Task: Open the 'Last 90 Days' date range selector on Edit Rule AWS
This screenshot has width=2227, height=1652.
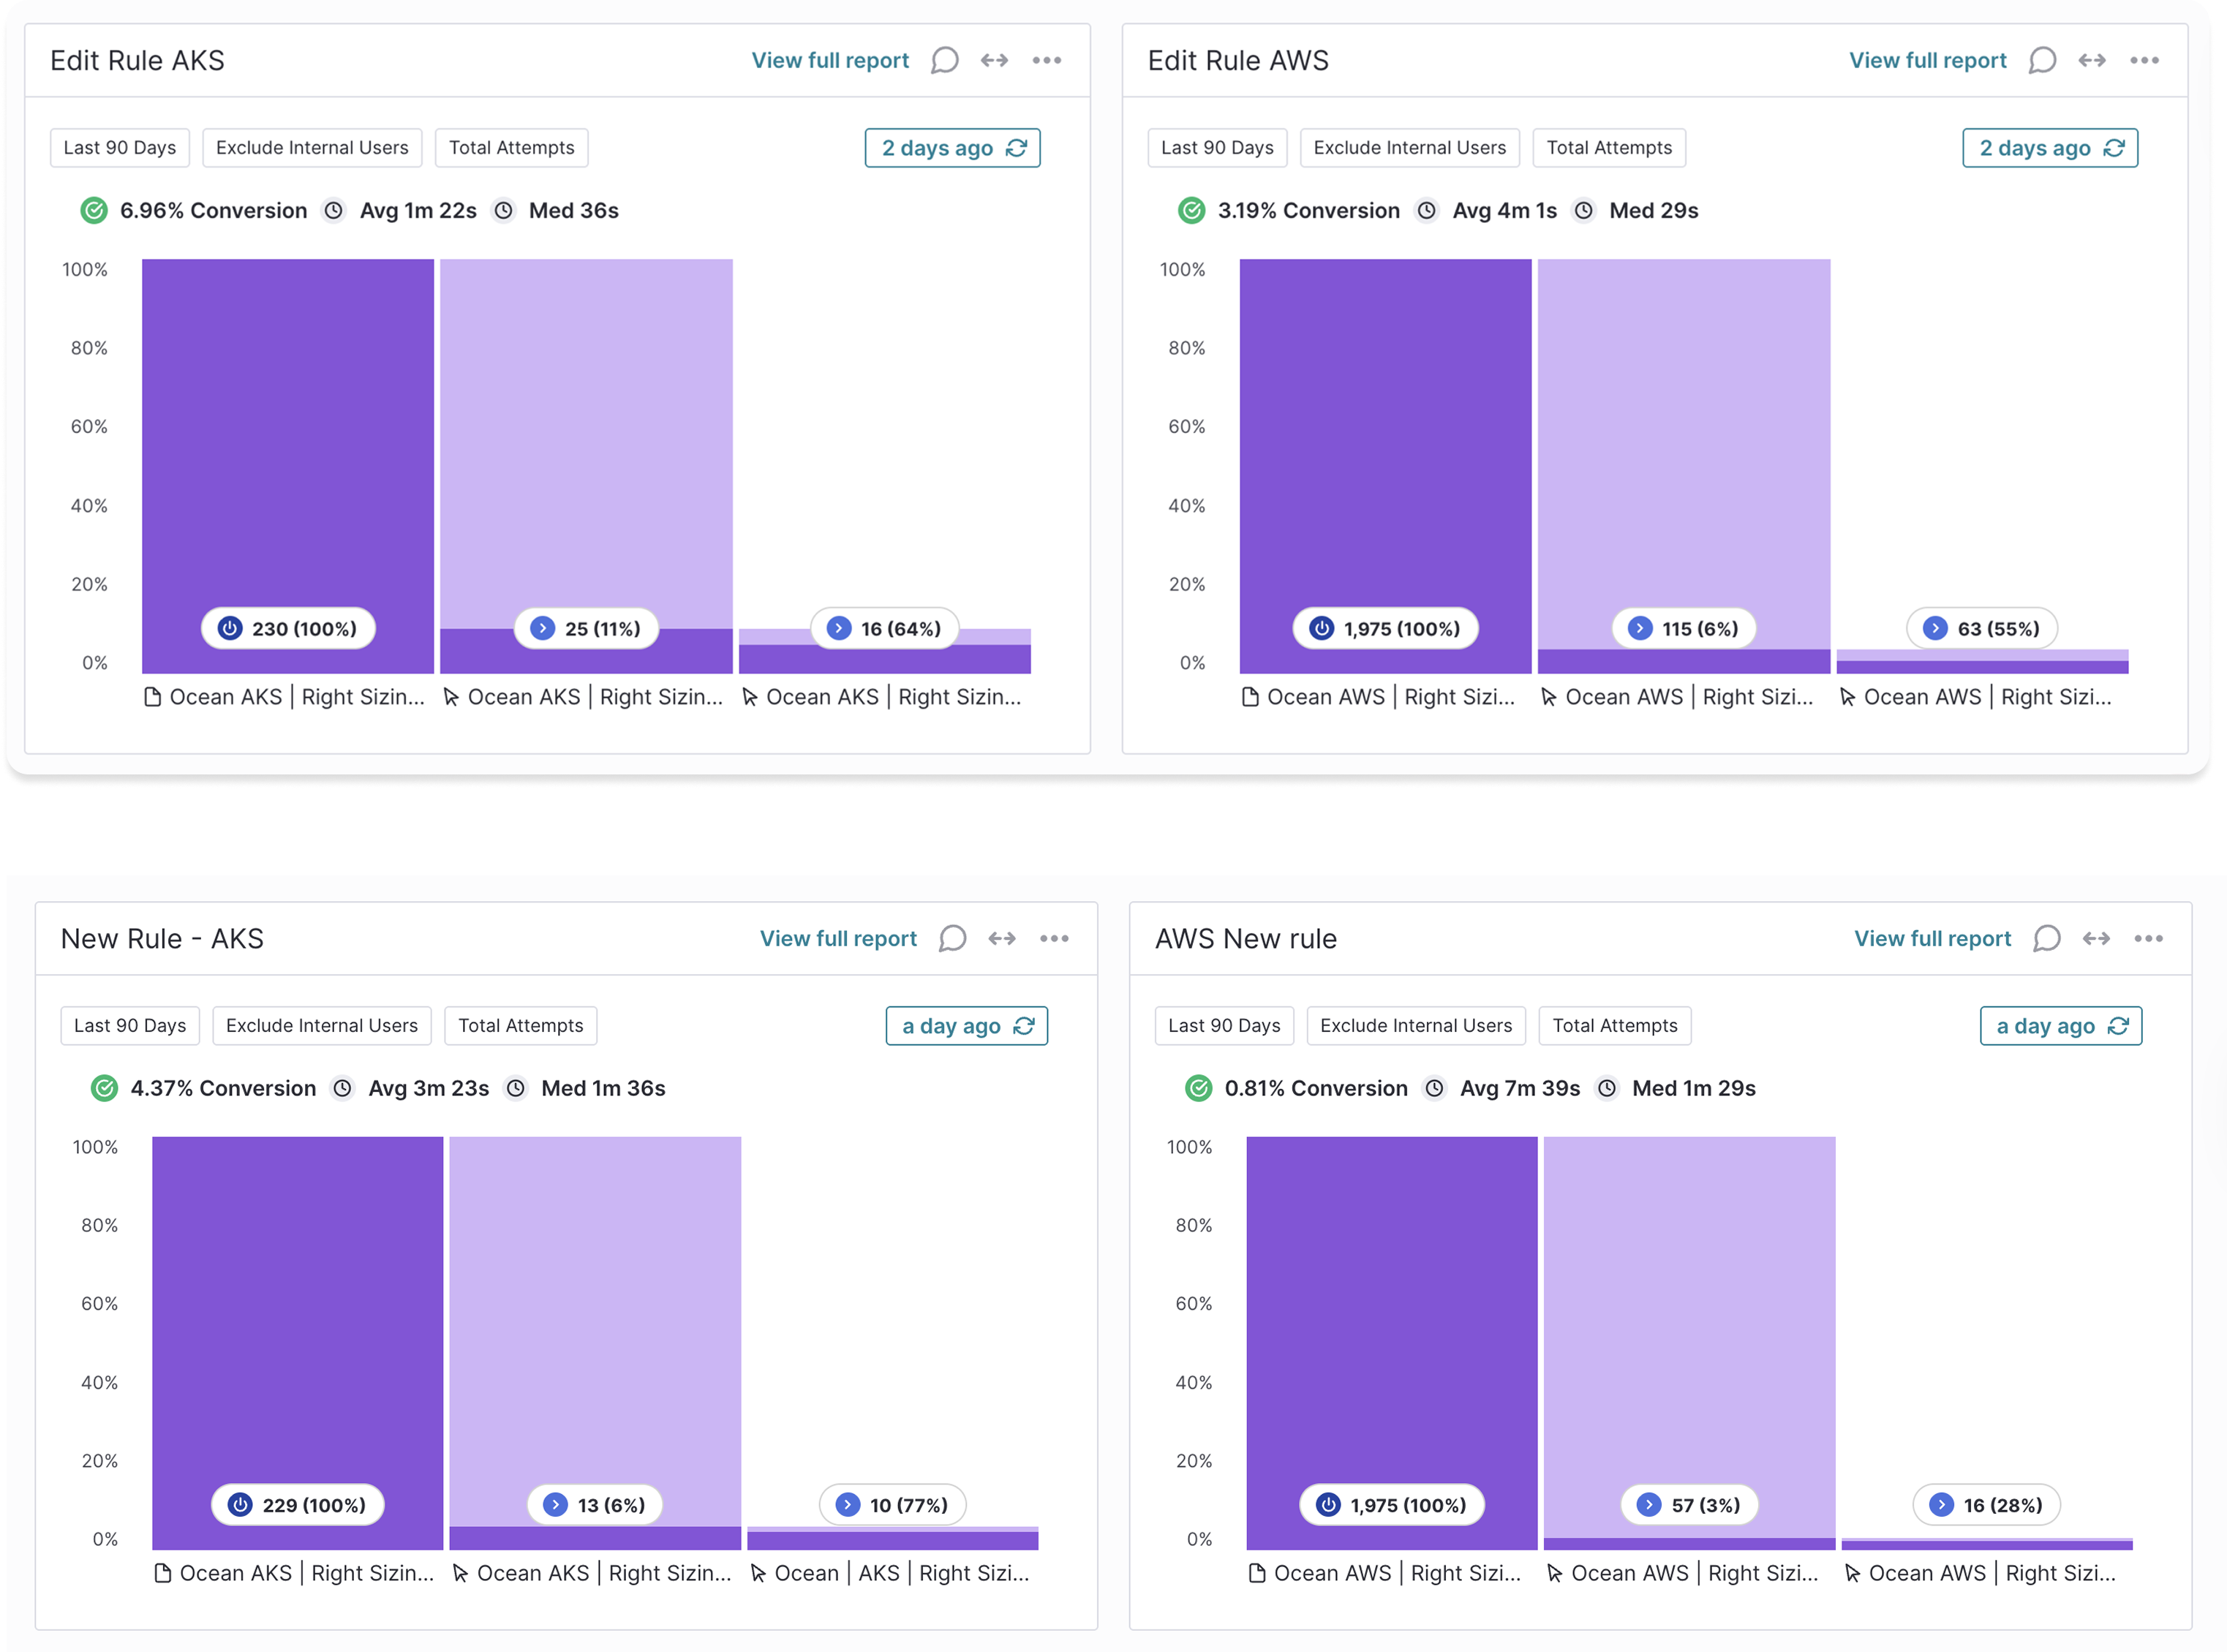Action: tap(1217, 147)
